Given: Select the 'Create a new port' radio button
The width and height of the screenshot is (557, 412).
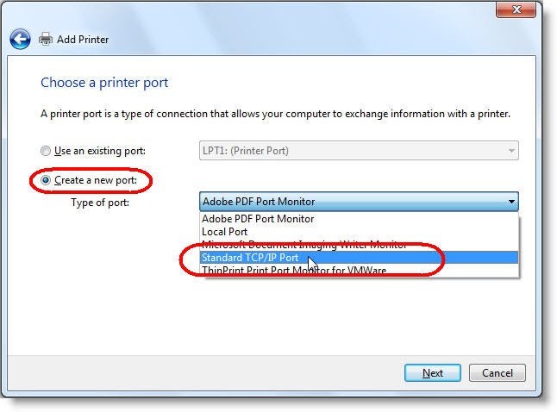Looking at the screenshot, I should coord(47,180).
